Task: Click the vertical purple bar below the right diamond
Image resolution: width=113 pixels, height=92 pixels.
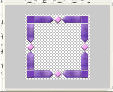Action: pos(85,61)
